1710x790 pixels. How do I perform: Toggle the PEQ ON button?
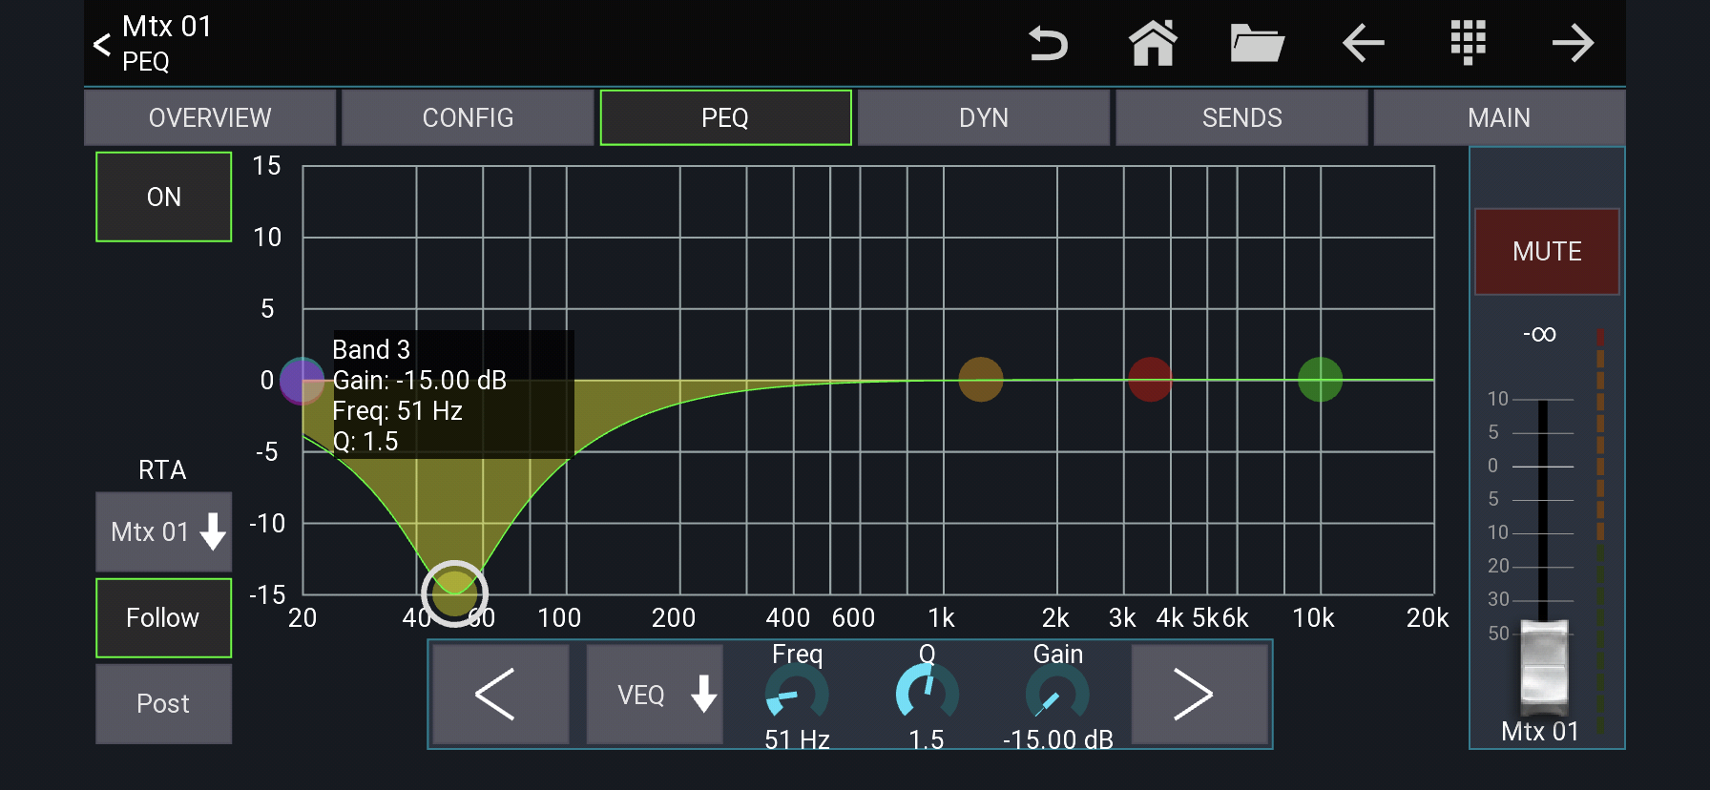coord(164,197)
